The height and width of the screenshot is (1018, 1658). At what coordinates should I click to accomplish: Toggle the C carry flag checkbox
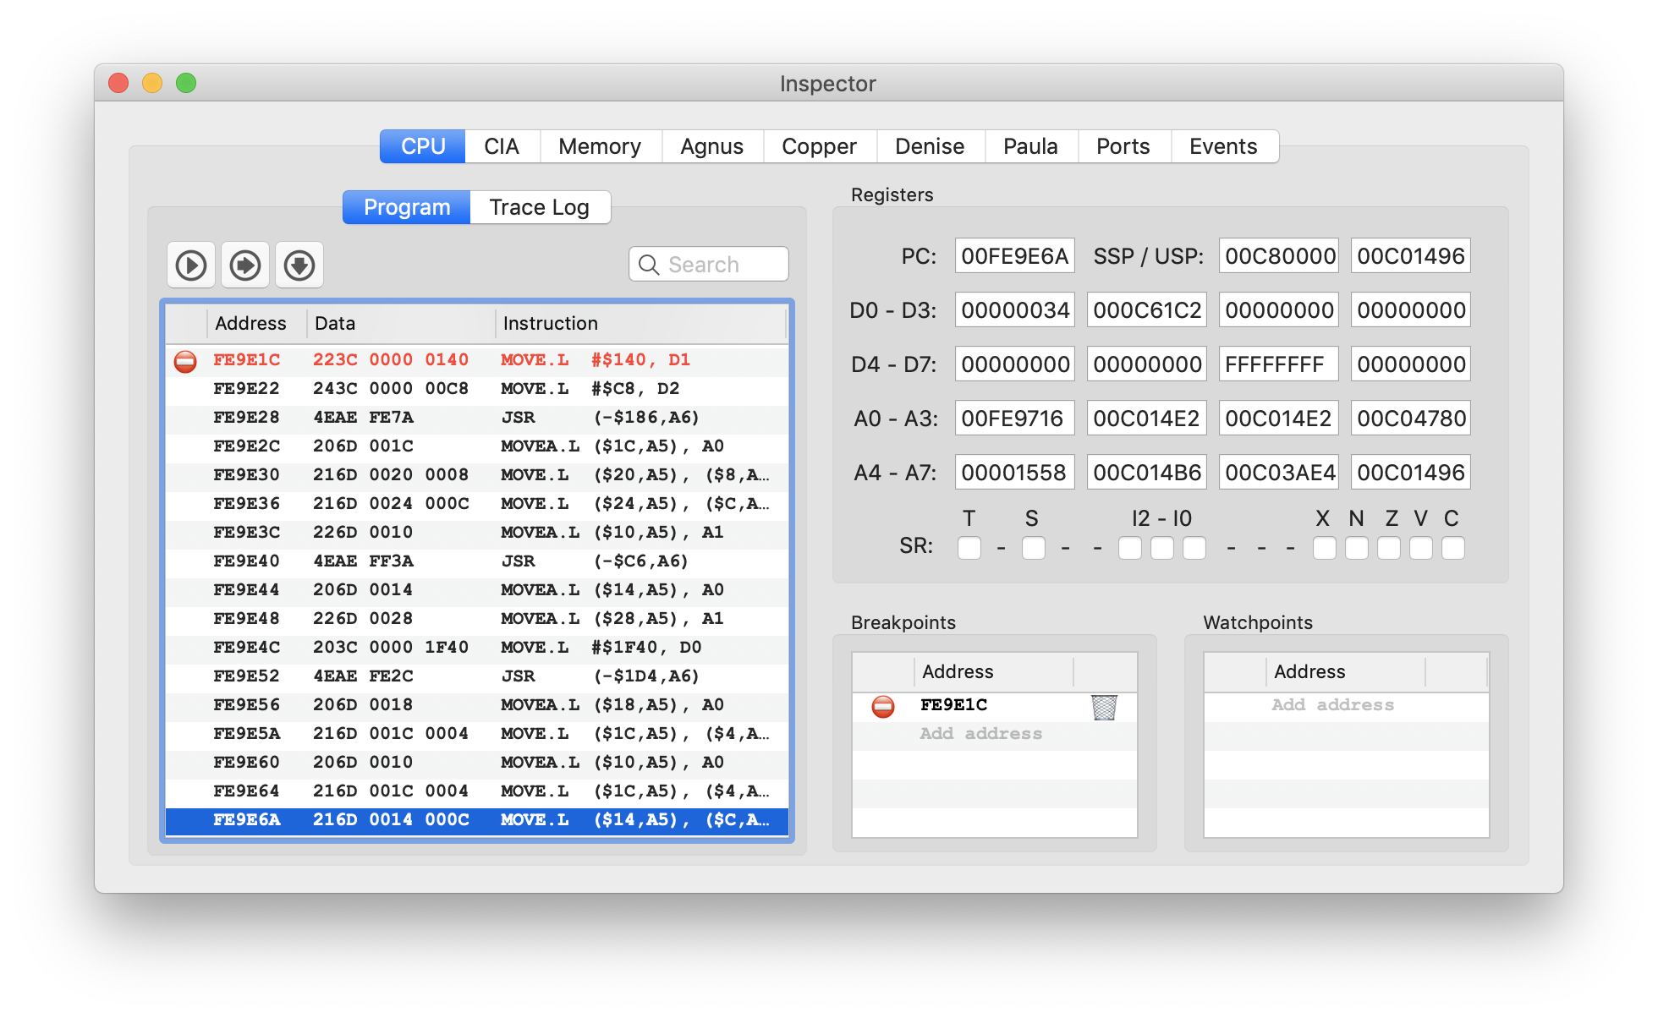(x=1453, y=548)
